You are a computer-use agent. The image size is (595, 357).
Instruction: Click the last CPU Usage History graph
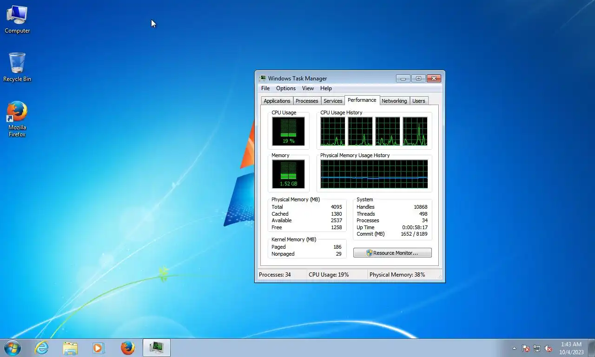(415, 131)
